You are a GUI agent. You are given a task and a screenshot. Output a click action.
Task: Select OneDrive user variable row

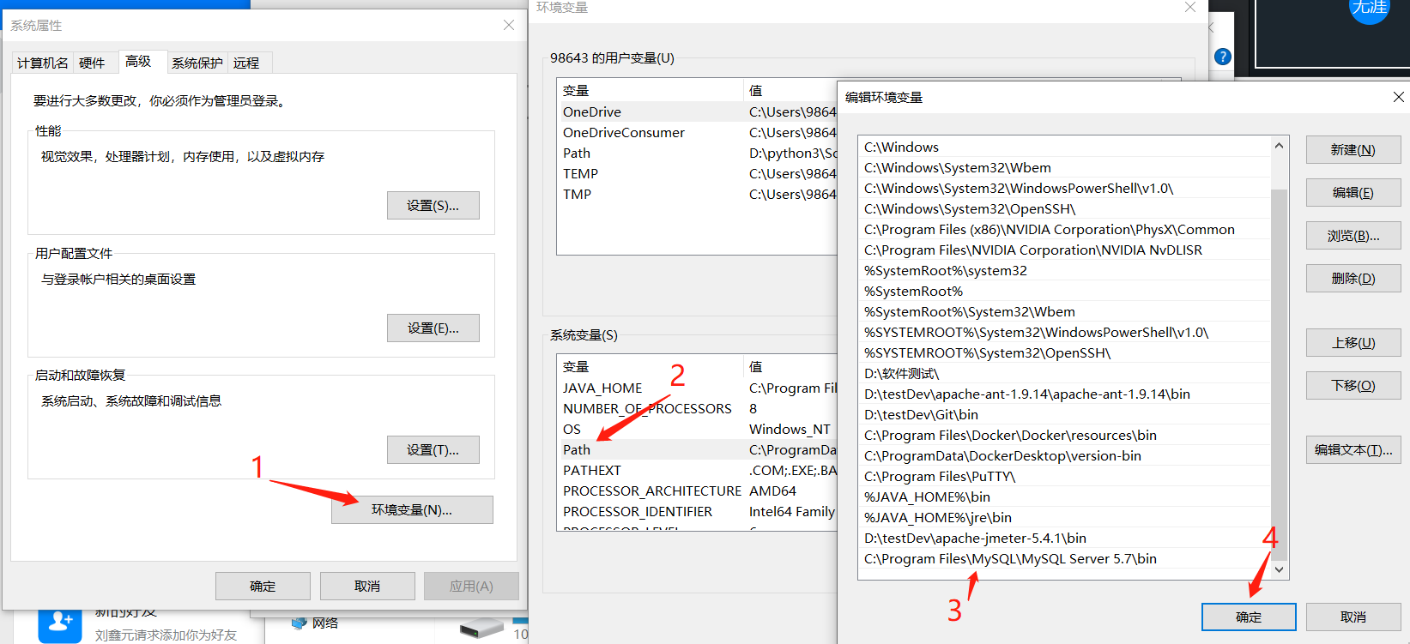coord(697,112)
